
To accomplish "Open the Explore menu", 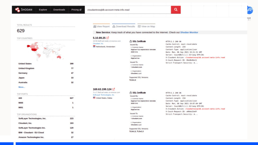I will tap(43, 10).
